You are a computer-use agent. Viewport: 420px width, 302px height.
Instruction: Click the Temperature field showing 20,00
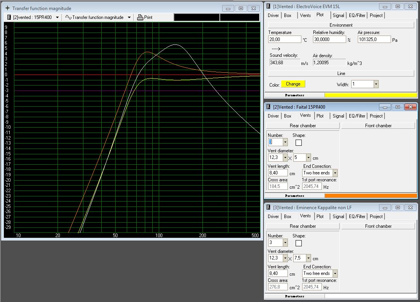(x=284, y=39)
